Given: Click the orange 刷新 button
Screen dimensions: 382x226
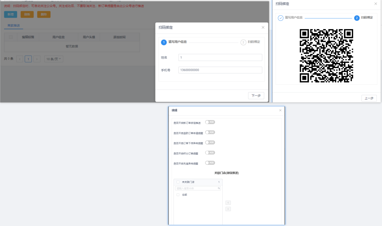Looking at the screenshot, I should click(27, 14).
